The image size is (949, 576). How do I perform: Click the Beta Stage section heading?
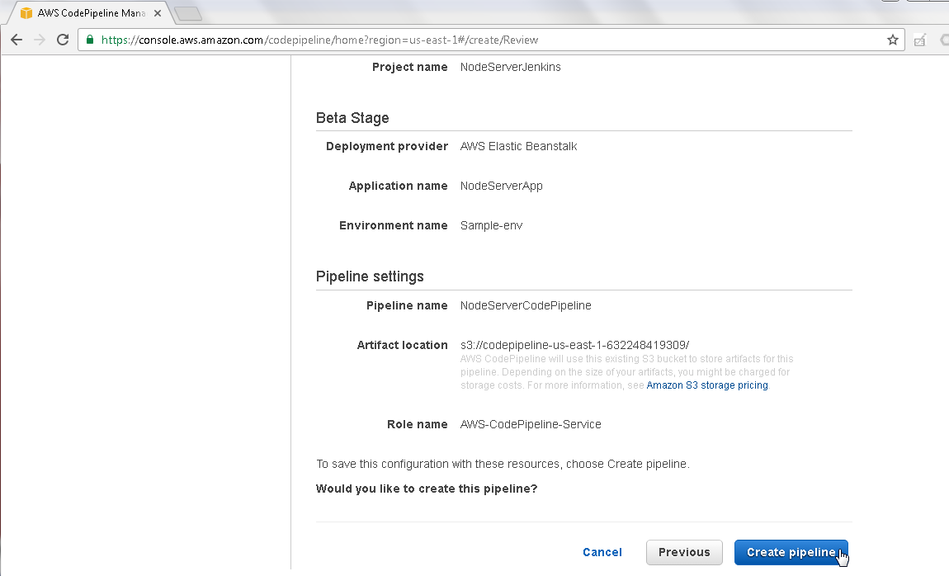pos(352,118)
